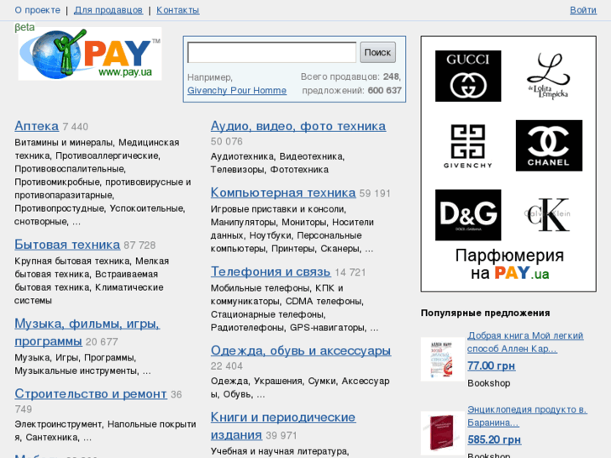
Task: Open the Телефония и связь category
Action: 271,271
